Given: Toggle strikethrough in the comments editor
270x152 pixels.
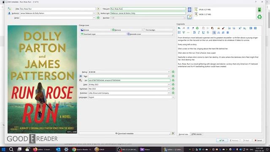Looking at the screenshot, I should coord(208,33).
